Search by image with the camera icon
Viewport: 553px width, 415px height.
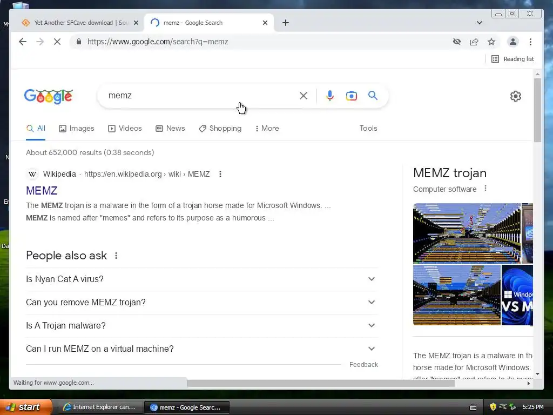click(351, 96)
